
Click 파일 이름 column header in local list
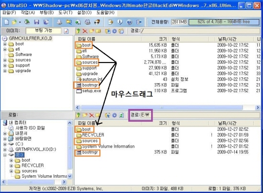(x=108, y=123)
